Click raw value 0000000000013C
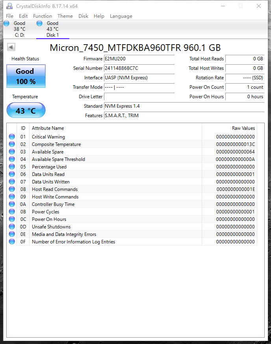 (235, 144)
